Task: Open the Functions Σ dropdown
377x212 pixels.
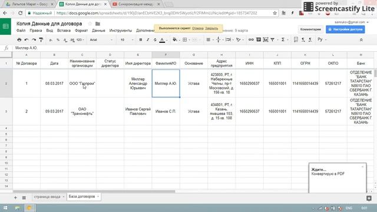Action: (285, 39)
